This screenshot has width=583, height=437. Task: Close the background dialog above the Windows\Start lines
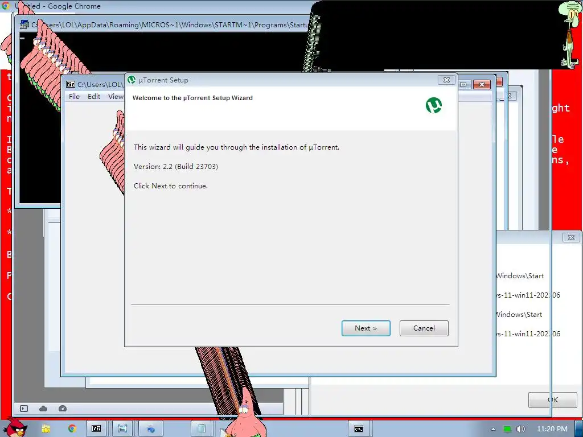click(571, 237)
